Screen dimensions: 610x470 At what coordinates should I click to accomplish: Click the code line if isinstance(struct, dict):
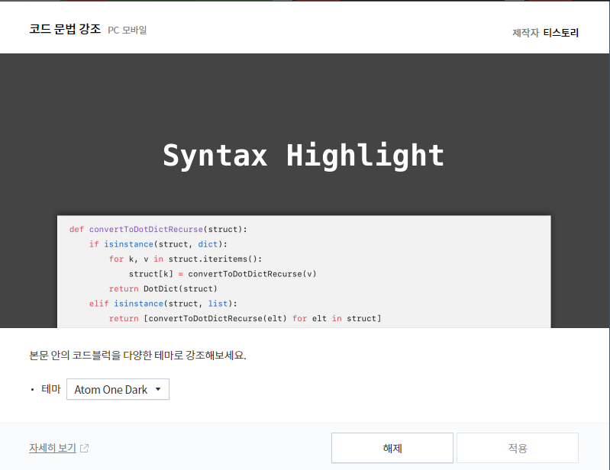click(158, 244)
